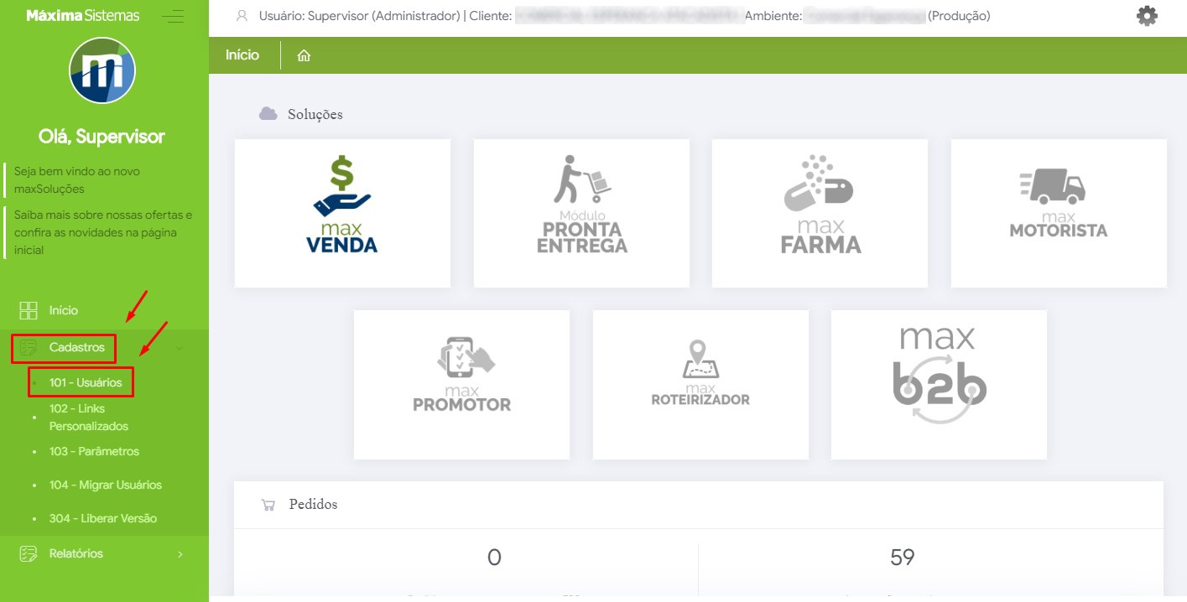1187x602 pixels.
Task: Click the Pedidos section heading
Action: (314, 504)
